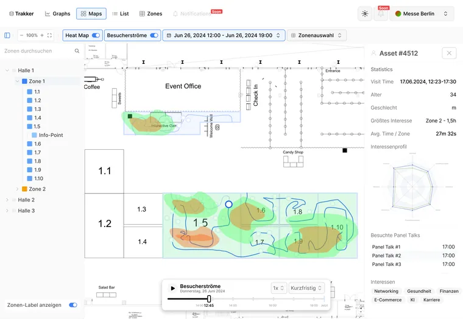Click the blue Zone 1 color square
Viewport: 463px width, 319px height.
[x=25, y=81]
